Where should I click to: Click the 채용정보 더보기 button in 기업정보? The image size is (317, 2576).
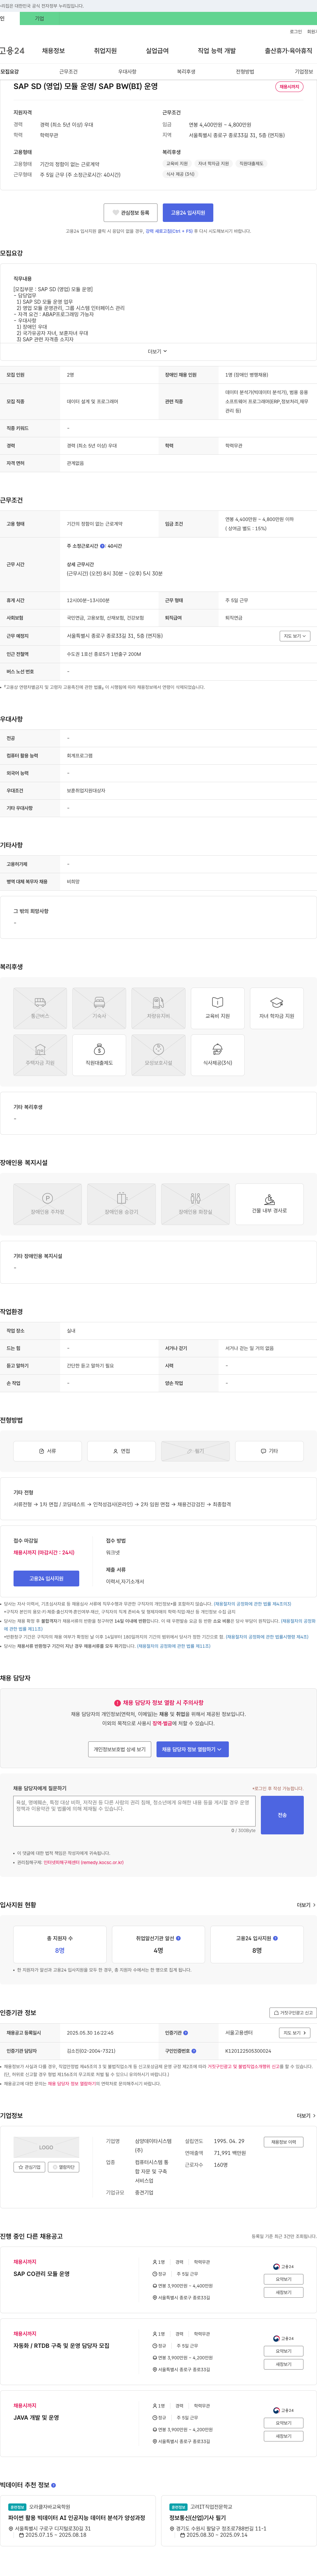tap(283, 2142)
